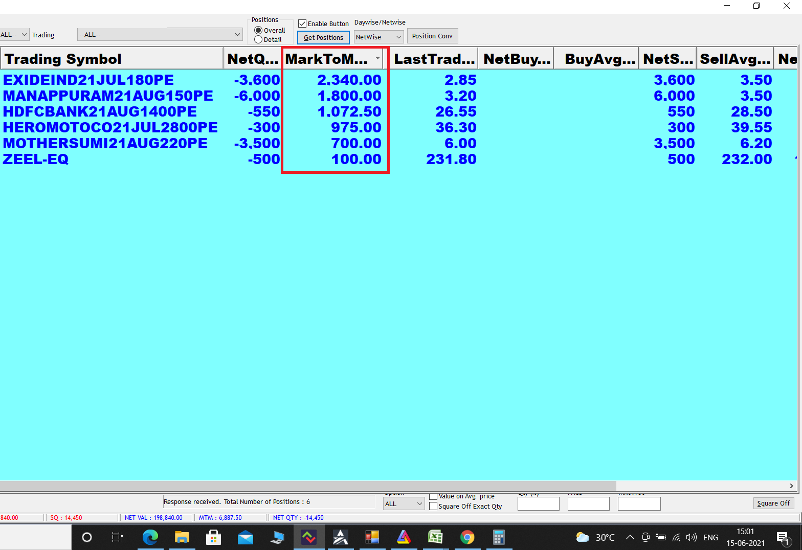Select the active trading terminal taskbar icon

[x=309, y=537]
